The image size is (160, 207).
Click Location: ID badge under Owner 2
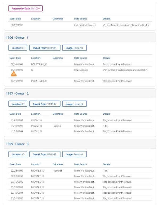coord(18,104)
